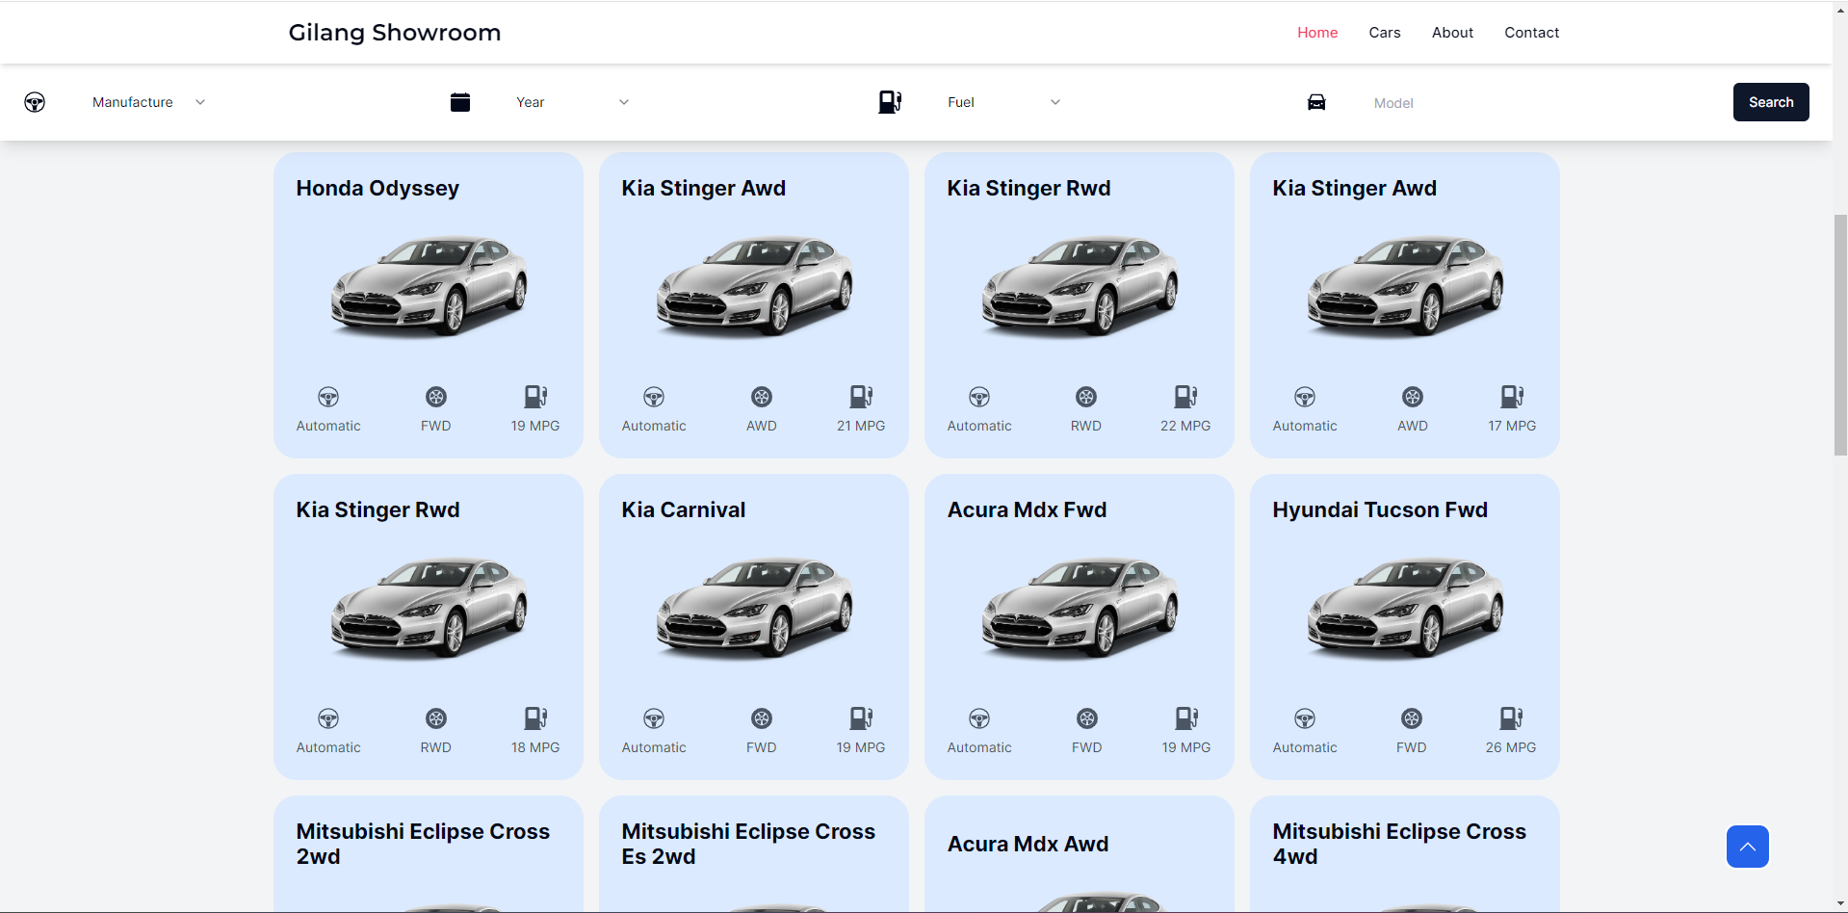Click the "26 MPG" label
1848x913 pixels.
pos(1511,747)
